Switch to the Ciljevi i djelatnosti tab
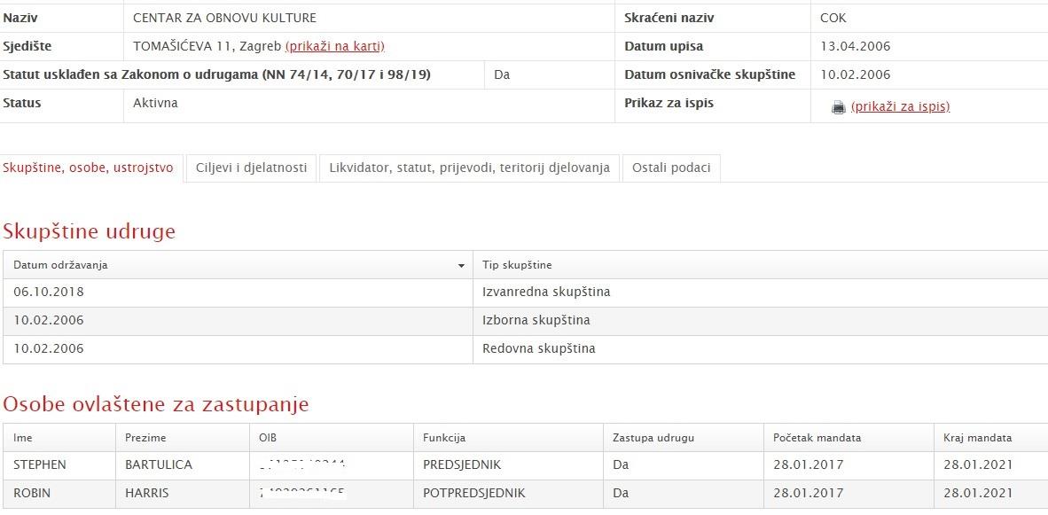 [252, 168]
